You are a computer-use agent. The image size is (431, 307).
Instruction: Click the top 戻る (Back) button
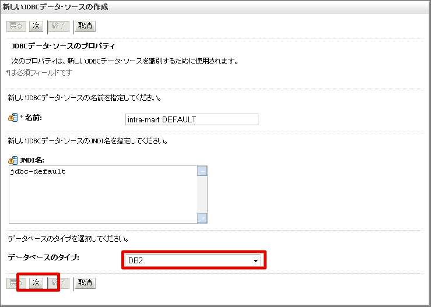pos(16,26)
